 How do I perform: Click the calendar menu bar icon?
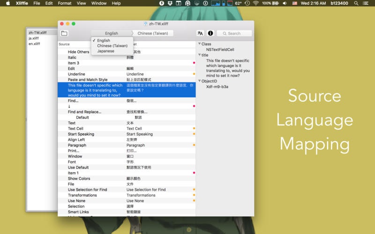coord(179,3)
